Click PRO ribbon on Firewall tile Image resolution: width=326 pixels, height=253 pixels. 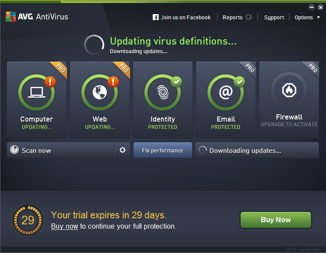tap(312, 68)
